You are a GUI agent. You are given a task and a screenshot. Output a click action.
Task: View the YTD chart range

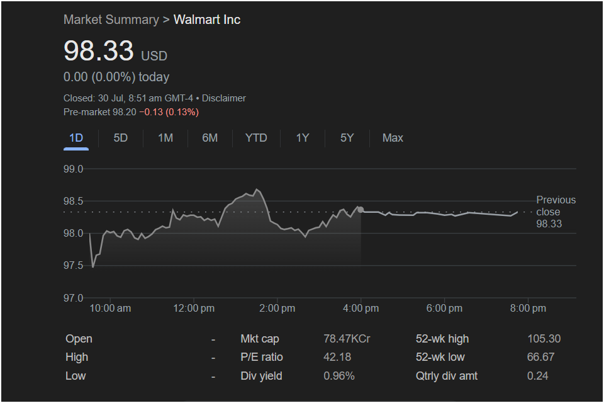click(x=256, y=138)
